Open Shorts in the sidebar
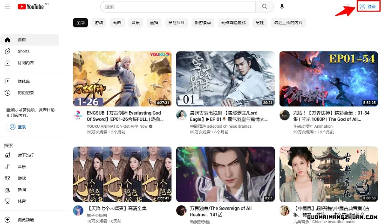The image size is (382, 224). 30,51
